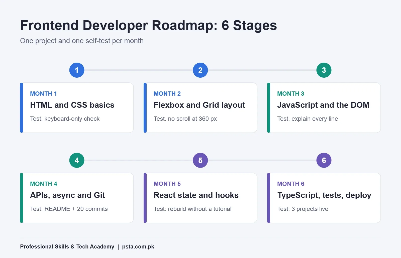The width and height of the screenshot is (401, 258).
Task: Select the stage 2 number circle
Action: point(200,70)
